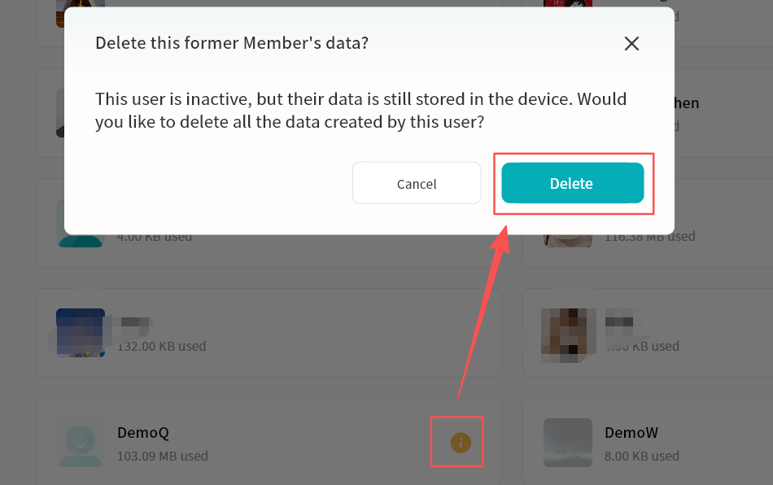Click DemoW's gray avatar thumbnail
The image size is (773, 485).
coord(567,443)
